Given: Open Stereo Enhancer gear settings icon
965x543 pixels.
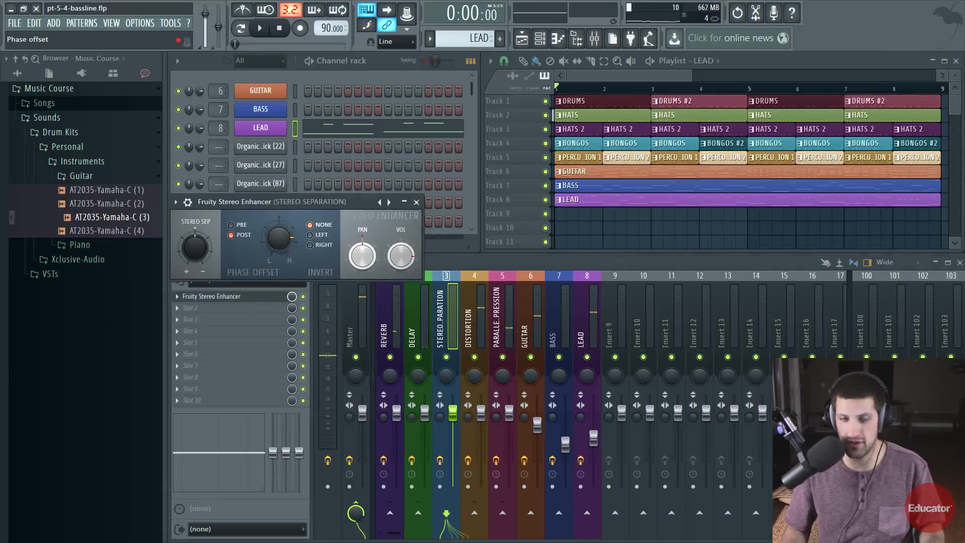Looking at the screenshot, I should (187, 202).
